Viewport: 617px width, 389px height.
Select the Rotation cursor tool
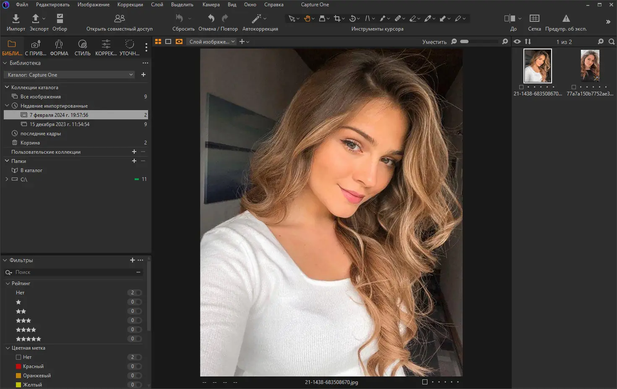[x=351, y=18]
